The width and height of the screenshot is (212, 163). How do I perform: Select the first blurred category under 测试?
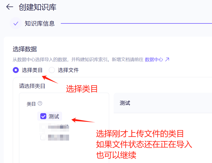[x=58, y=127]
